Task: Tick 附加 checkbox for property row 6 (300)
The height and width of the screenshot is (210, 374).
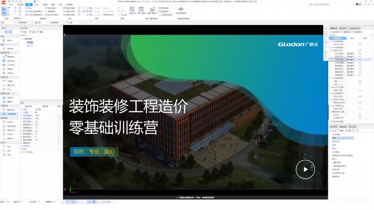Action: pyautogui.click(x=59, y=125)
